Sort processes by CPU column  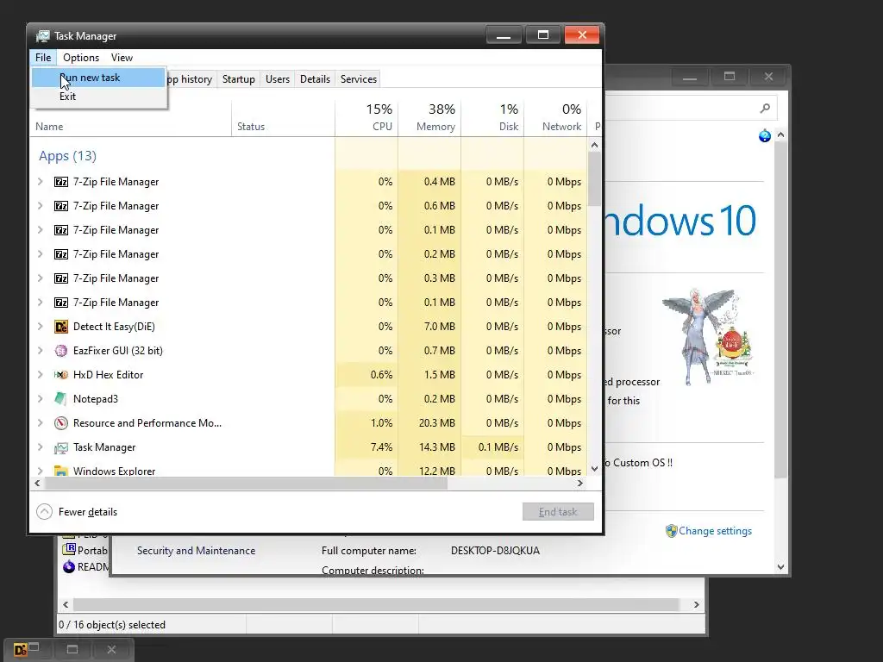pyautogui.click(x=366, y=117)
